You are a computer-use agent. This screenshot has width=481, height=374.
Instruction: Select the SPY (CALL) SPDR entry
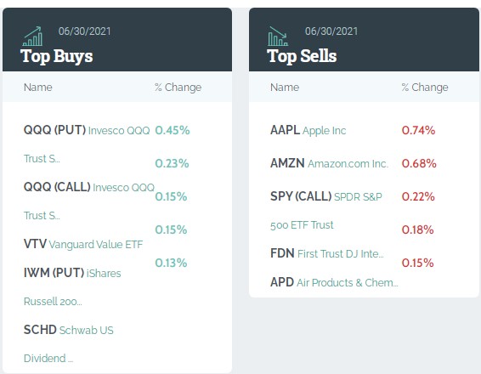click(326, 210)
